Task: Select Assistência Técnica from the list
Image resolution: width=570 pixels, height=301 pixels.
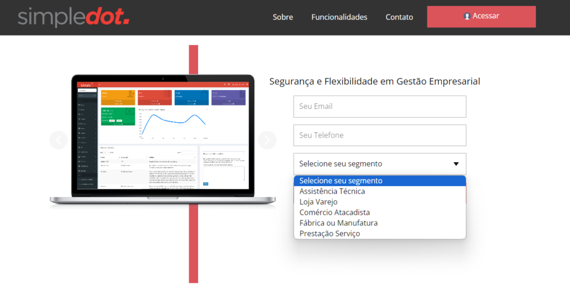Action: [x=332, y=191]
